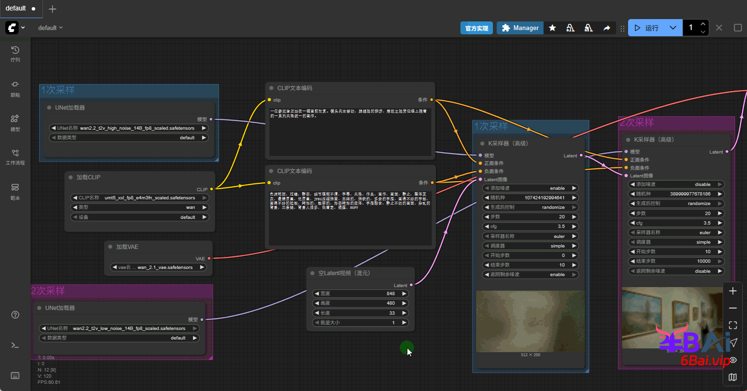Add a new workflow tab with plus
This screenshot has height=391, width=747.
(53, 9)
